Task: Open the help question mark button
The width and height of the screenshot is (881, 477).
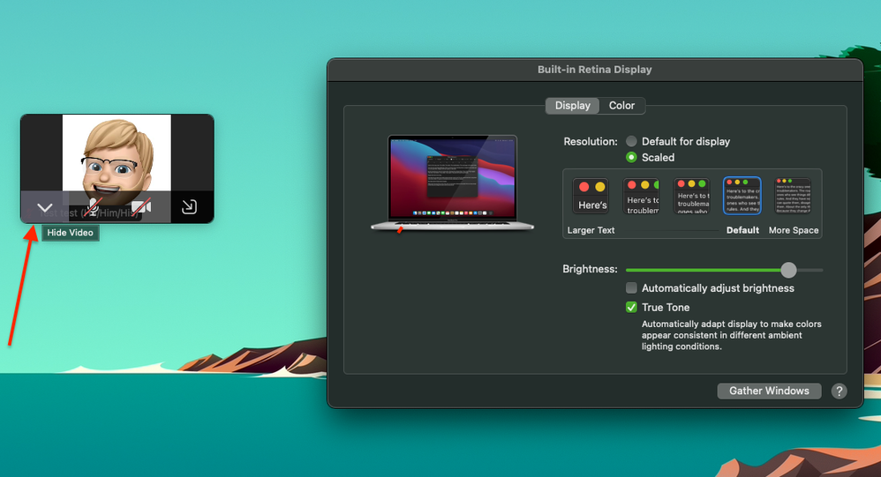Action: 839,391
